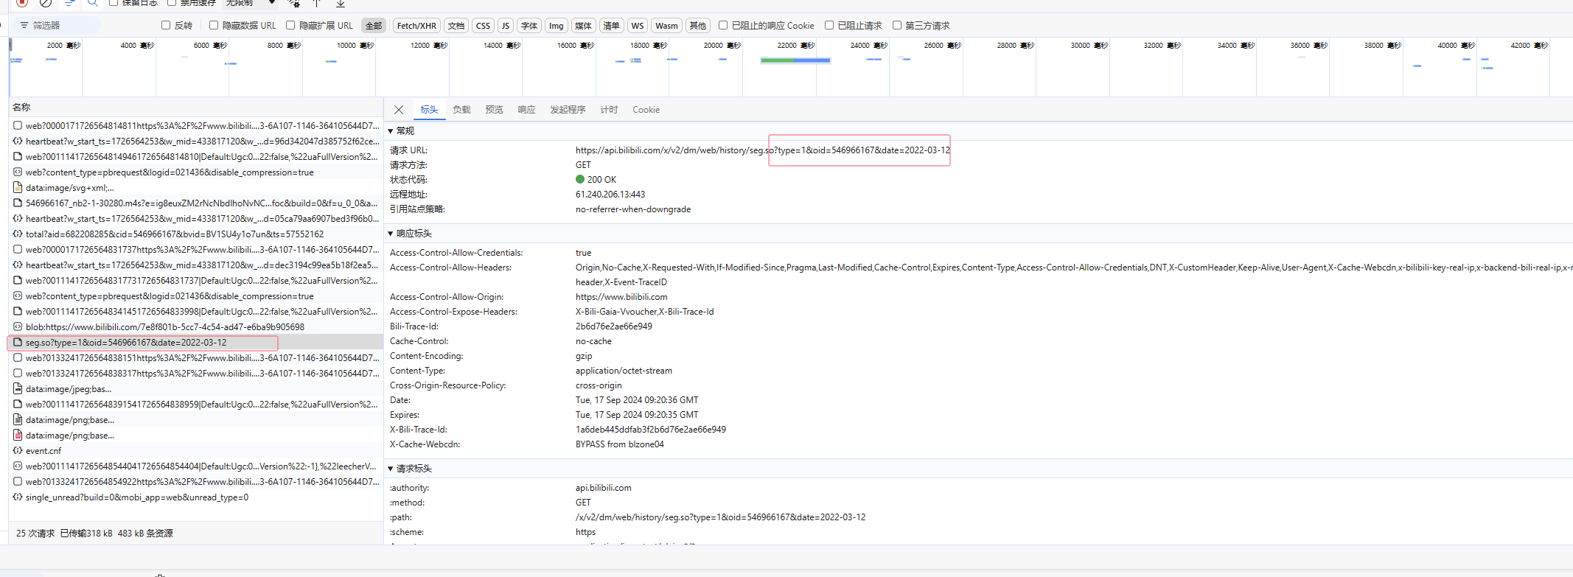This screenshot has height=577, width=1573.
Task: Collapse the 常规 section
Action: (391, 131)
